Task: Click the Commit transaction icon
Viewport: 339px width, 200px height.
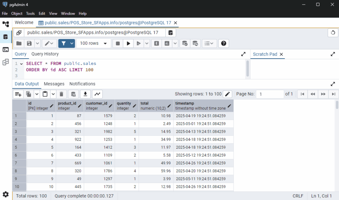Action: pyautogui.click(x=185, y=43)
